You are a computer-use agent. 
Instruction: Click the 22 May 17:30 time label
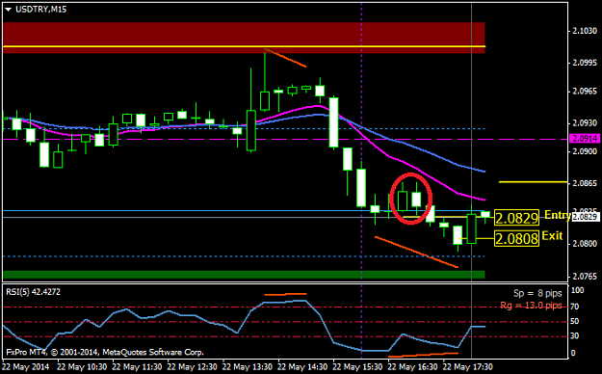(468, 366)
